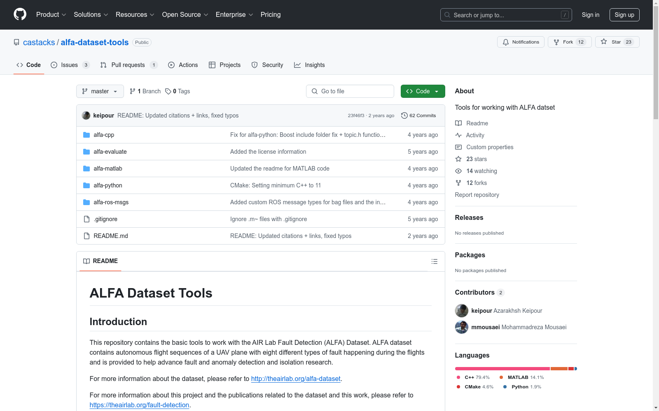This screenshot has height=411, width=659.
Task: Click the tag icon beside 0 Tags
Action: (168, 91)
